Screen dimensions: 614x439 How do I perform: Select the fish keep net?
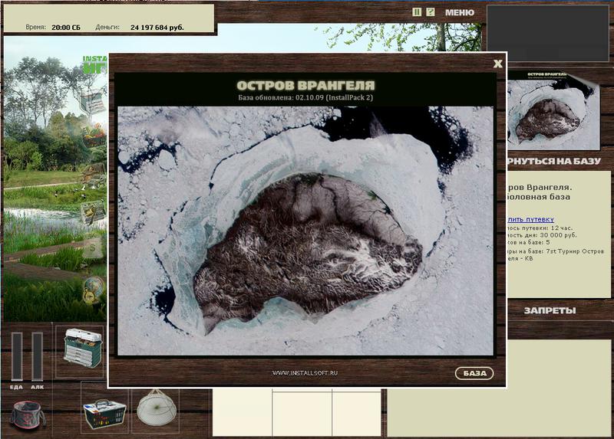tap(156, 408)
